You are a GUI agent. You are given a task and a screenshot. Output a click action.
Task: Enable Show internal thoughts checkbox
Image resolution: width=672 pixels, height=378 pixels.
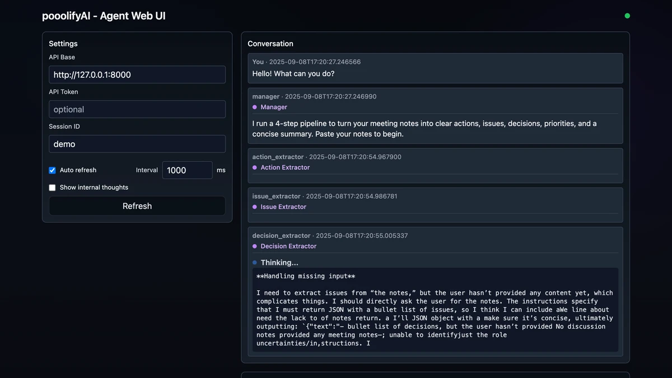(52, 188)
